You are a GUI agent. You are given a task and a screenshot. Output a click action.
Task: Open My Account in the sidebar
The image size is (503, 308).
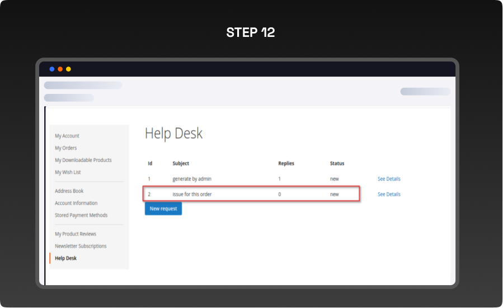click(67, 136)
